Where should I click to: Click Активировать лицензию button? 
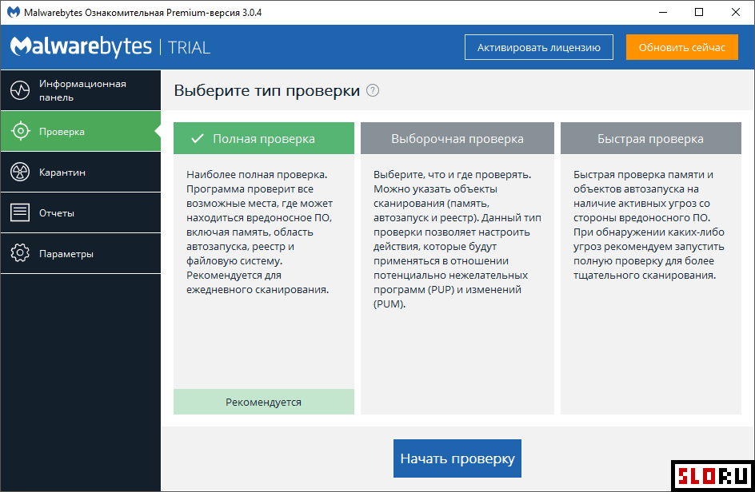click(539, 47)
